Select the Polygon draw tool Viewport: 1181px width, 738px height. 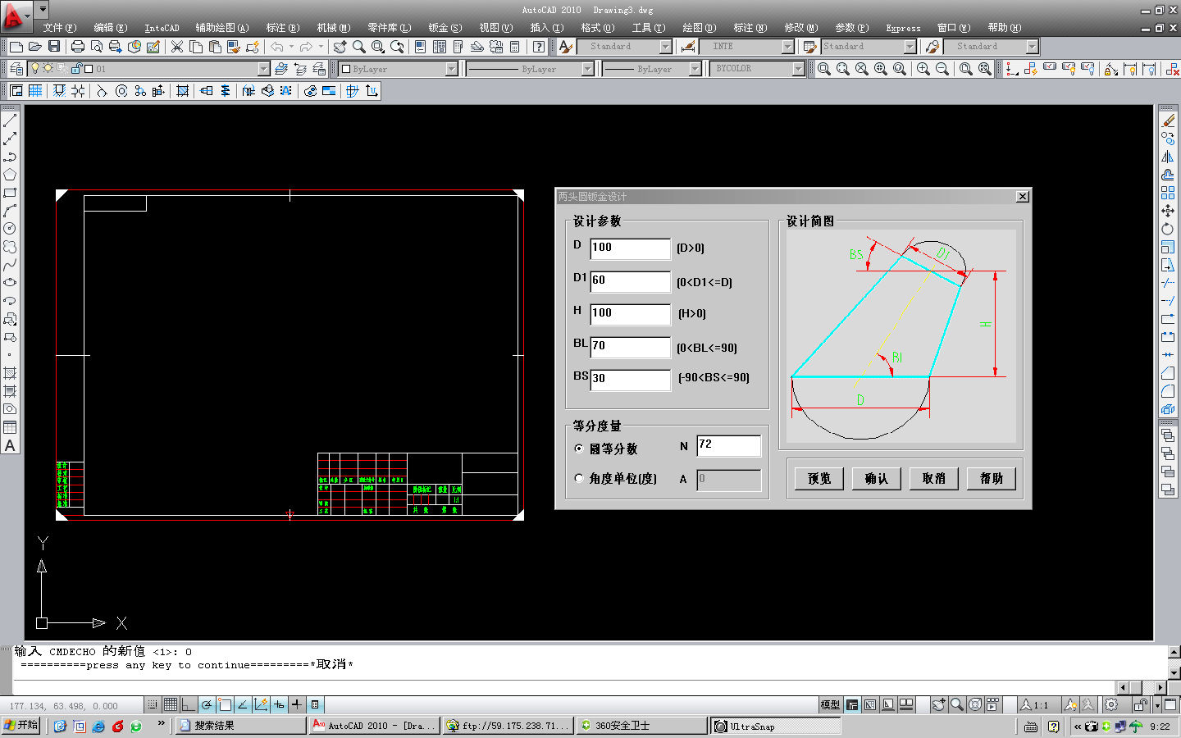tap(10, 175)
